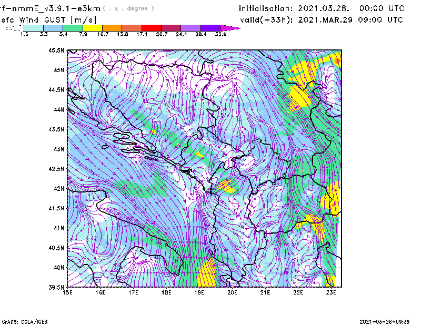Click the violet 28.4-32.6 legend swatch

click(210, 28)
